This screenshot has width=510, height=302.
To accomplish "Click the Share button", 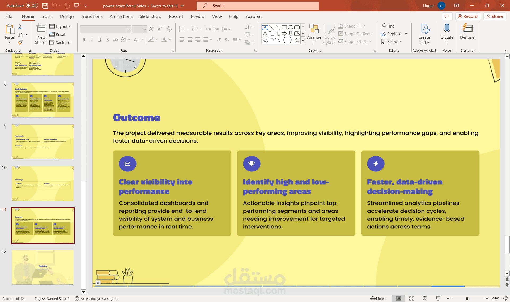I will tap(494, 16).
